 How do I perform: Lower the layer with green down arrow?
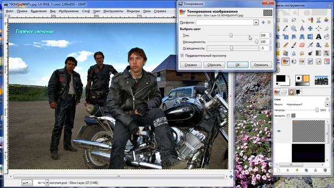coord(297,170)
